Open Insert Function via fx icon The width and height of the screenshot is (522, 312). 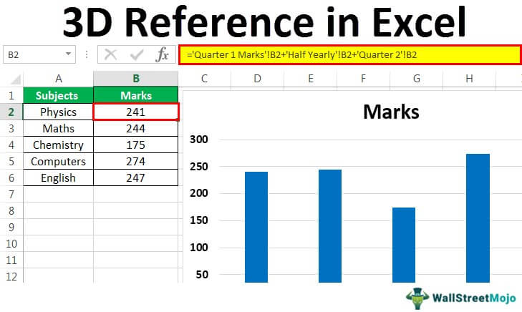[163, 55]
